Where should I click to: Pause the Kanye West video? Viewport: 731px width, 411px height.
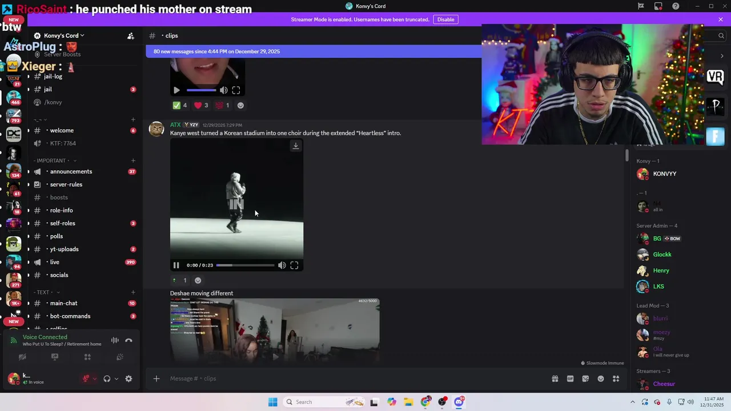pyautogui.click(x=176, y=265)
